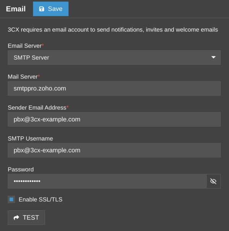The image size is (229, 231).
Task: Click the Save button
Action: [x=51, y=9]
